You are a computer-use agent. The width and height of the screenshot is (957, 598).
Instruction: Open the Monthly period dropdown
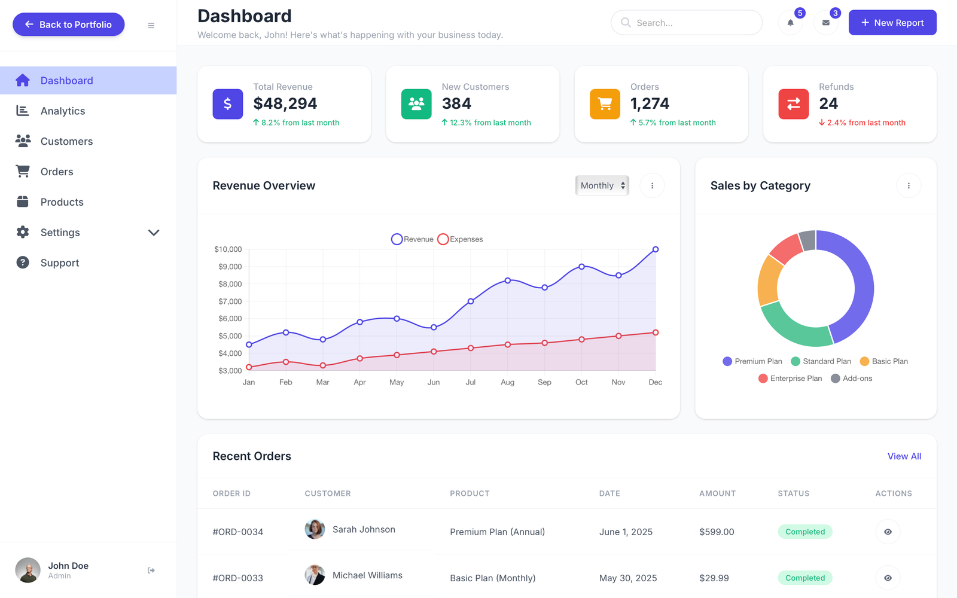pyautogui.click(x=602, y=185)
